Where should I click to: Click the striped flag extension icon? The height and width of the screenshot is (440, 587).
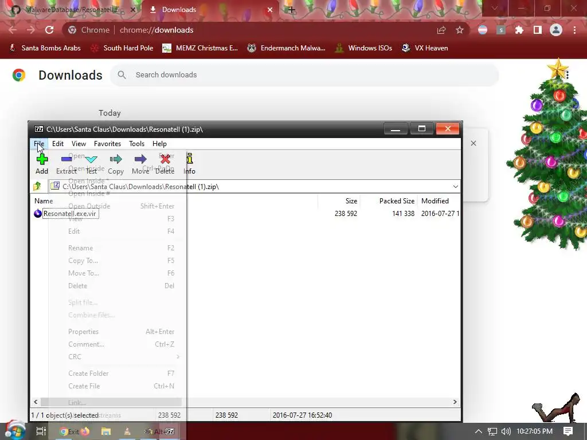pyautogui.click(x=483, y=30)
